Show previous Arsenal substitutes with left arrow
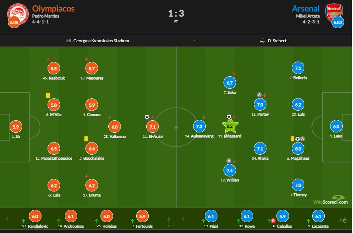Viewport: 353px width, 233px height. tap(183, 219)
